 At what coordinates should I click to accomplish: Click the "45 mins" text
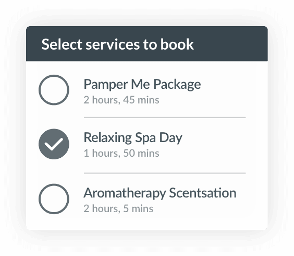coord(141,100)
